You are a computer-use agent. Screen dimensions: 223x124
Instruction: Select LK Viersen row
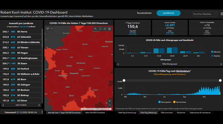tap(21, 47)
